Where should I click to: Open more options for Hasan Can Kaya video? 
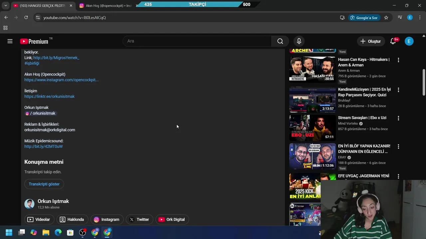click(x=398, y=60)
